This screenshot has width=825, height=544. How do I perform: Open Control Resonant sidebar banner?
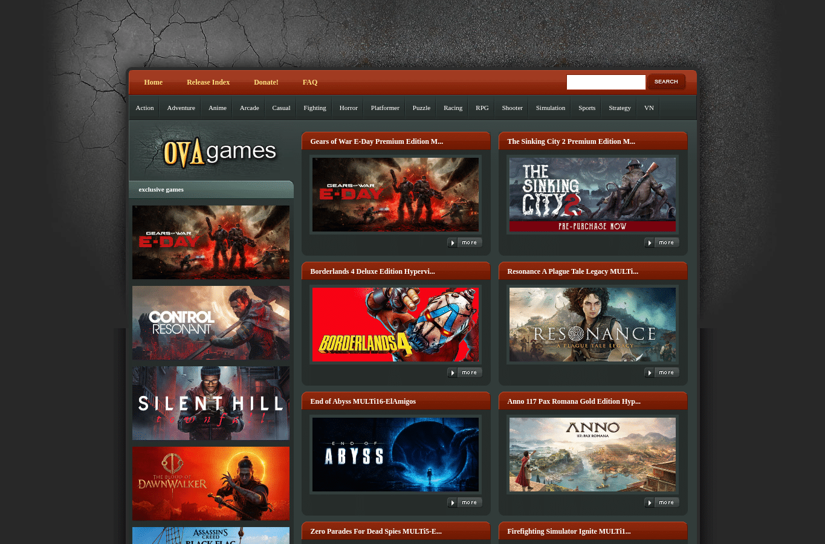coord(211,323)
